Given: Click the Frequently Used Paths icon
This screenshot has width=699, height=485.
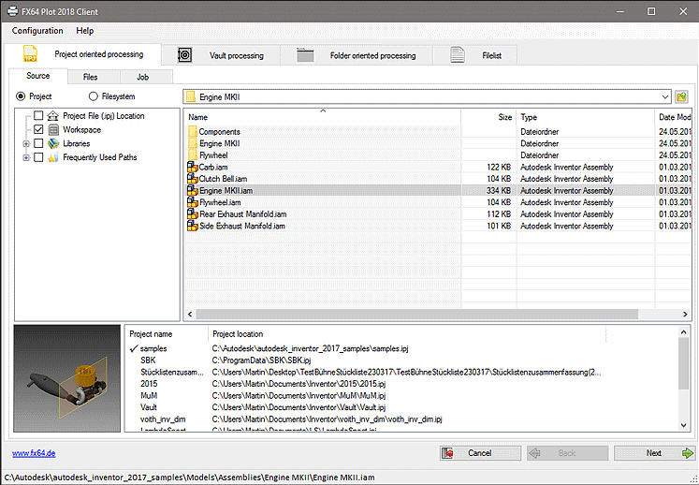Looking at the screenshot, I should pos(53,157).
